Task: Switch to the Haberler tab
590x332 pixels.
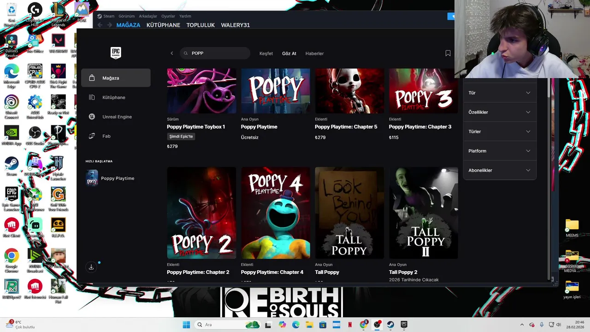Action: tap(314, 53)
